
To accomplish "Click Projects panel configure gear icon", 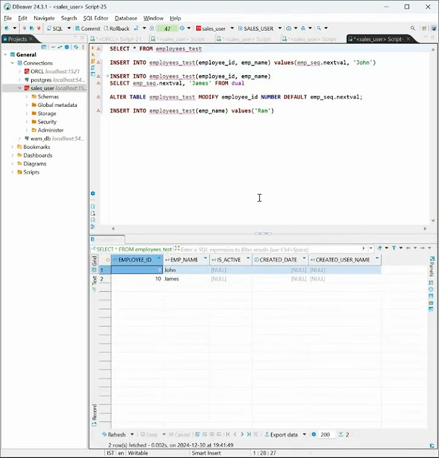I will (x=67, y=46).
